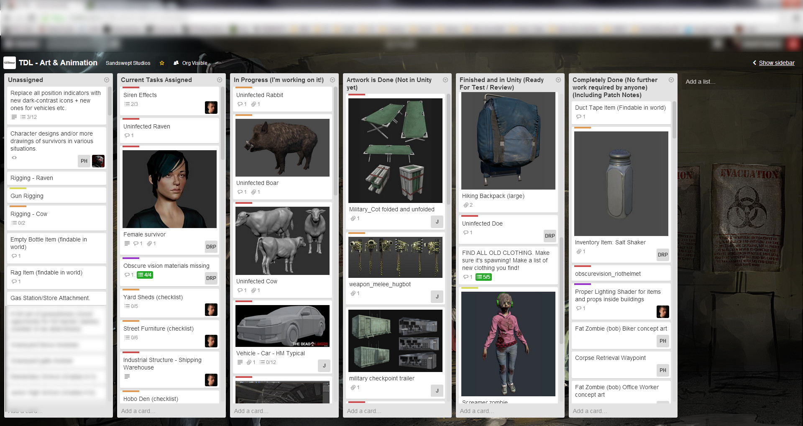Click the PH badge on Character designs card

(x=84, y=161)
